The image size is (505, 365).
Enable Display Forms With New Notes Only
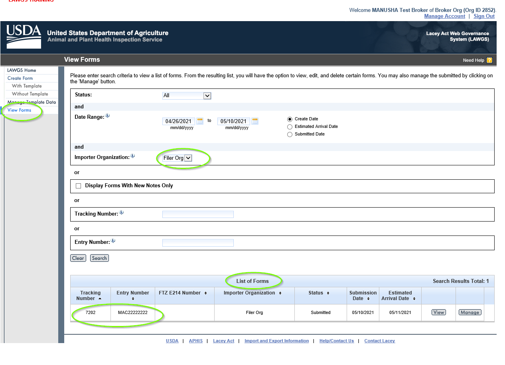click(x=79, y=186)
